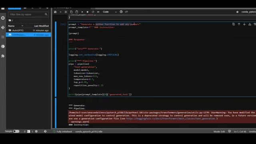
Task: Open the Extension Manager puzzle icon
Action: pos(3,56)
